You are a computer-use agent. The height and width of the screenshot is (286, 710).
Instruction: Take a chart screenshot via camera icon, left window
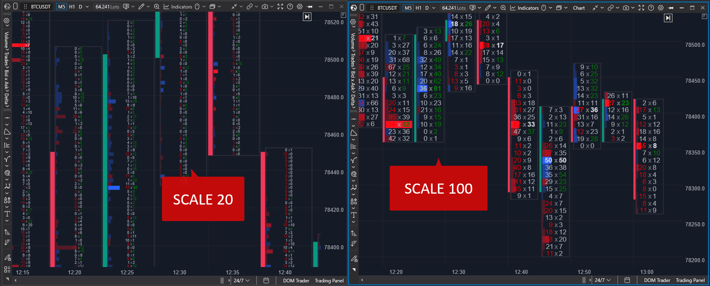265,6
